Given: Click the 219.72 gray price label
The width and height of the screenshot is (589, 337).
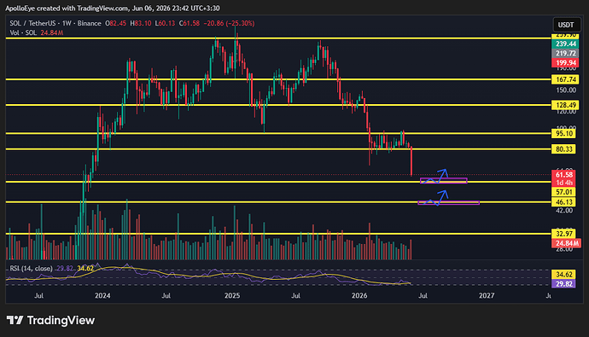Looking at the screenshot, I should click(566, 53).
